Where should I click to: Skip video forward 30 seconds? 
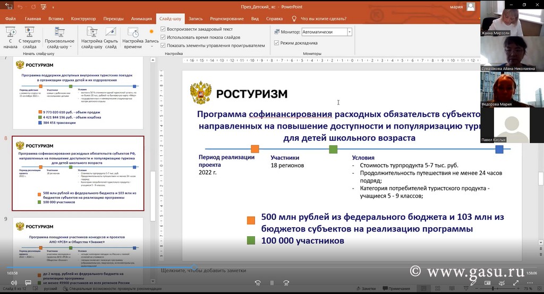point(286,283)
